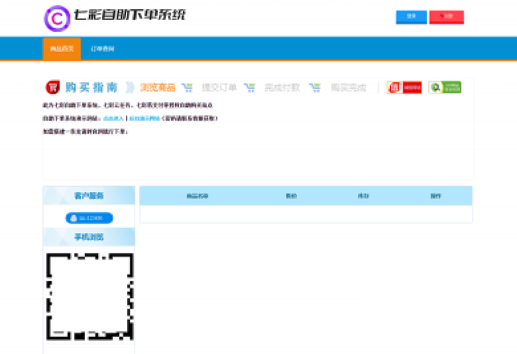Click the double chevron before 浏览商品

131,88
